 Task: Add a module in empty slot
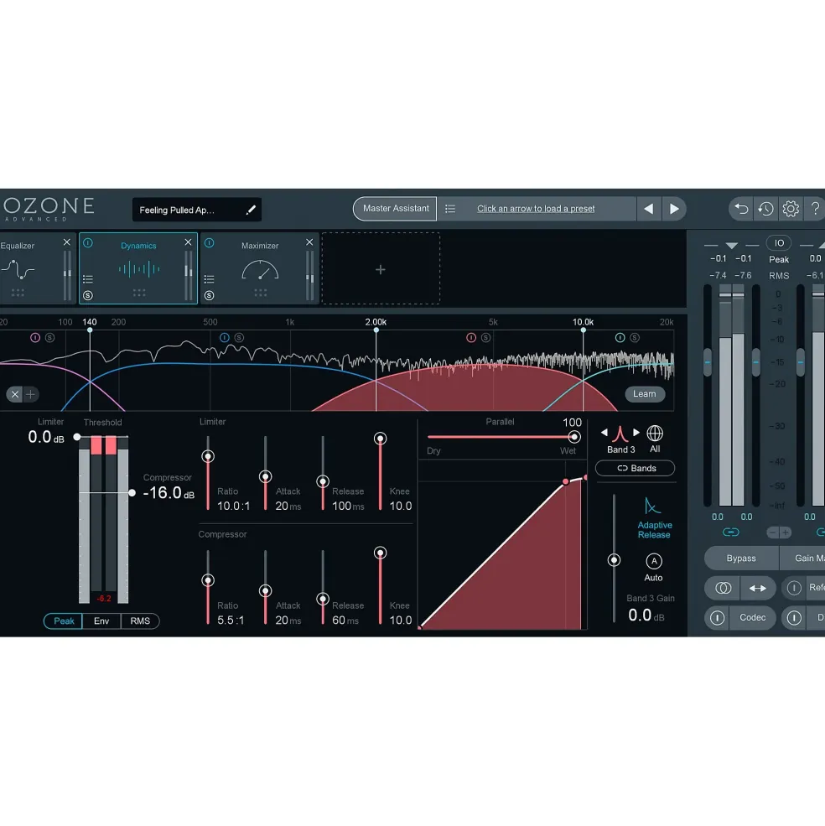coord(381,269)
